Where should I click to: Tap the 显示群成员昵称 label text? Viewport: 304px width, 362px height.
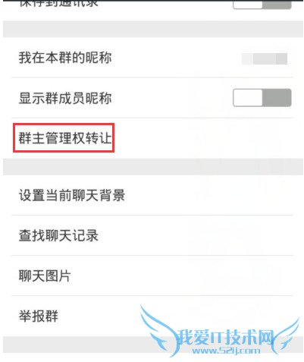(65, 98)
